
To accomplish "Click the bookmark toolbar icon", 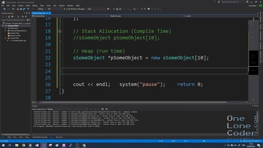I will tap(149, 9).
